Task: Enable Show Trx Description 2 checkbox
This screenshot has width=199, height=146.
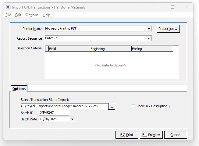Action: click(x=133, y=106)
